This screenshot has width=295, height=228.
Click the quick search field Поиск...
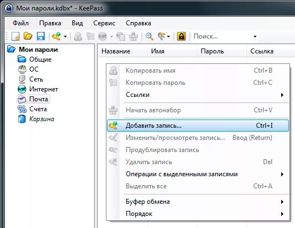pyautogui.click(x=222, y=36)
